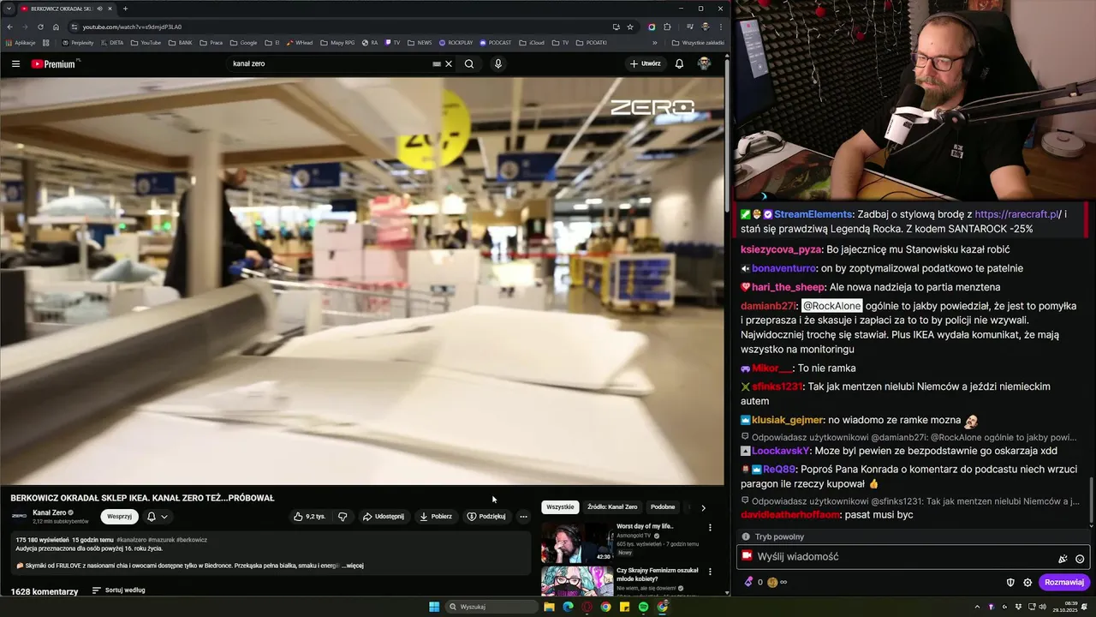The height and width of the screenshot is (617, 1096).
Task: Open the Chrome three-dot menu
Action: point(720,27)
